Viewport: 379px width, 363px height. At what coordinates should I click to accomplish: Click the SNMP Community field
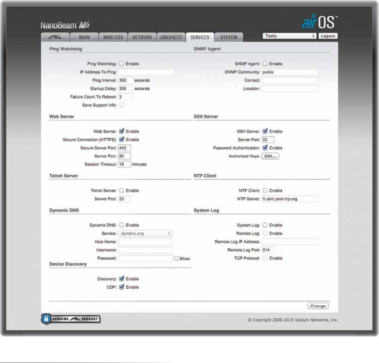pos(290,72)
